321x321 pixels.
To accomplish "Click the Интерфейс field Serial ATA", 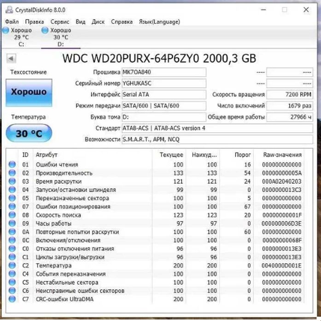I will point(164,95).
